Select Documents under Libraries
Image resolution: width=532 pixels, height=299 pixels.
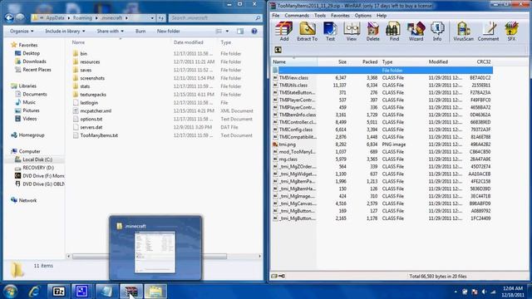pos(34,94)
